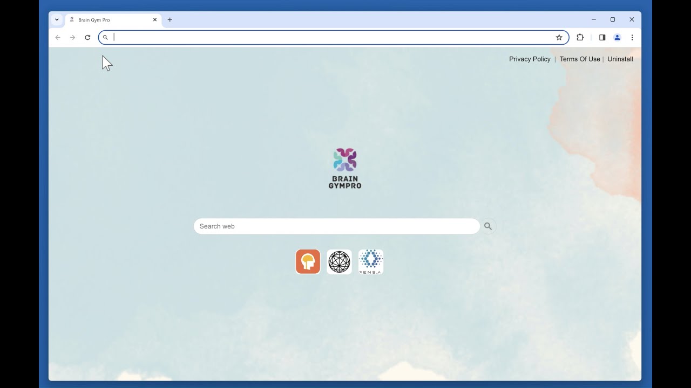
Task: Toggle the browser side panel icon
Action: pos(602,37)
